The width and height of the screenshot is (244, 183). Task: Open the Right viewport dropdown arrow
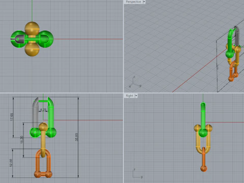136,96
